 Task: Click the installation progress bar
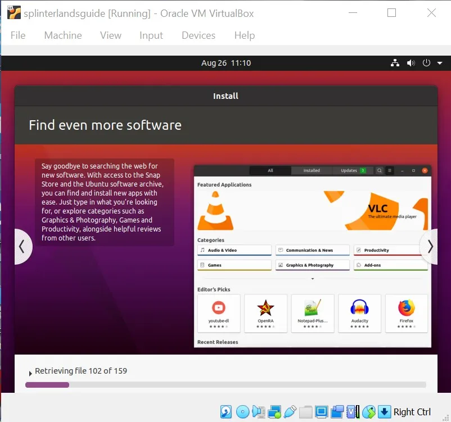point(226,384)
